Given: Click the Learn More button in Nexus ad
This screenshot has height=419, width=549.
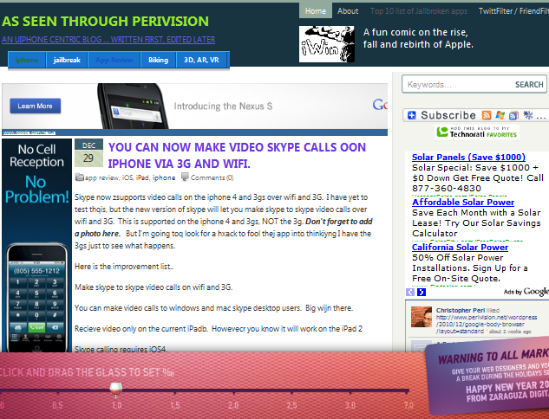Looking at the screenshot, I should (35, 106).
